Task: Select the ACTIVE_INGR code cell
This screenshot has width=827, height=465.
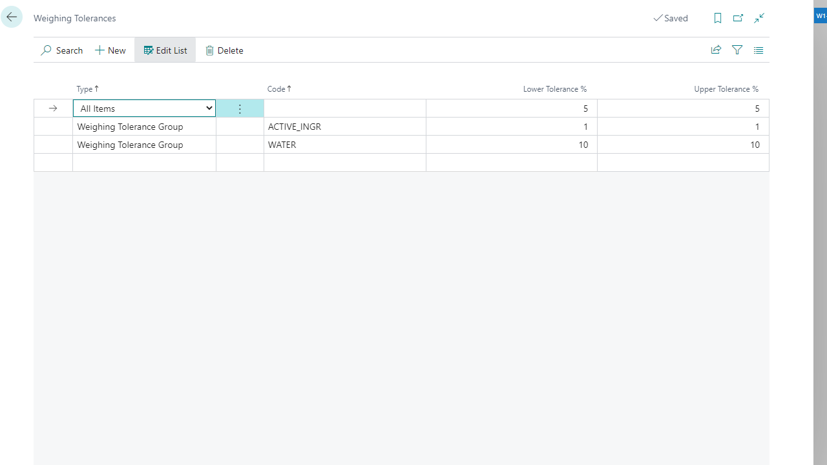Action: [344, 127]
